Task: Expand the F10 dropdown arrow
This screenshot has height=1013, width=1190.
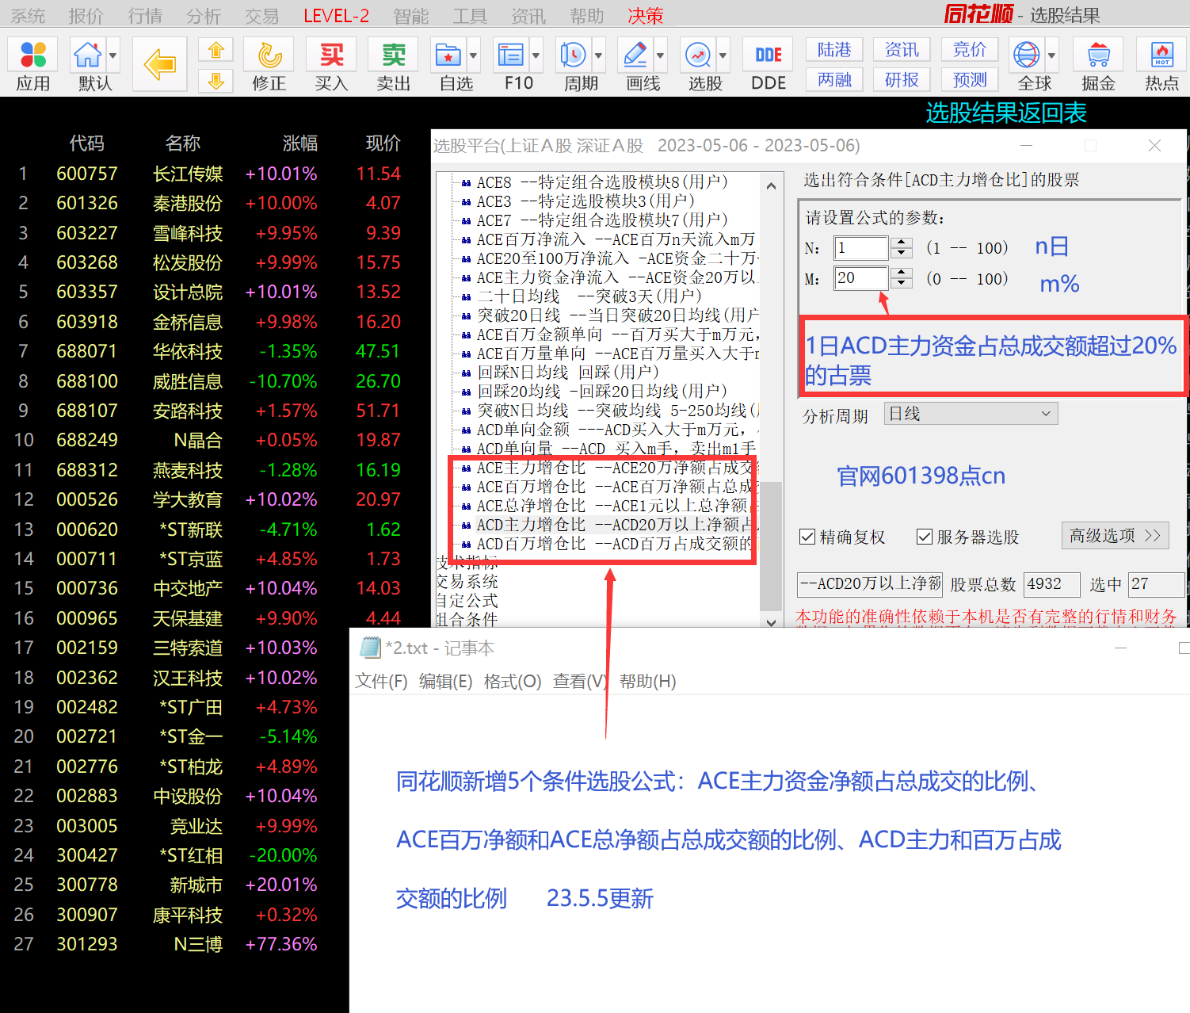Action: click(536, 55)
